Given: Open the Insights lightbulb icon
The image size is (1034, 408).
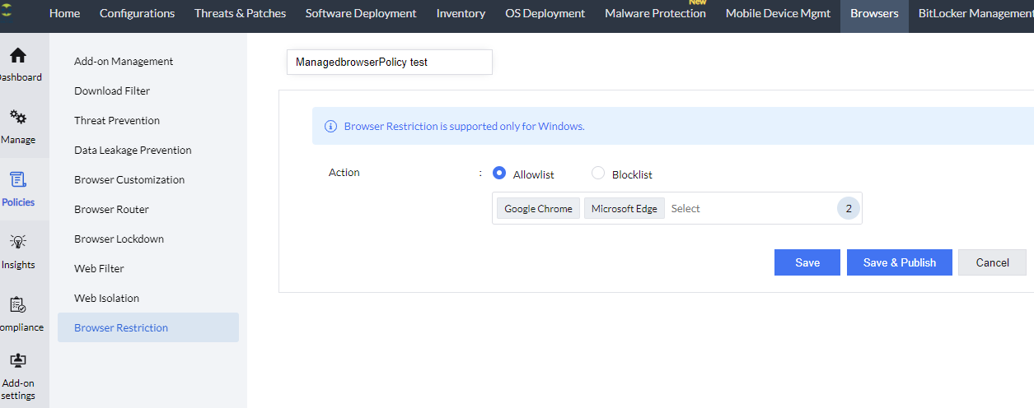Looking at the screenshot, I should (x=17, y=242).
